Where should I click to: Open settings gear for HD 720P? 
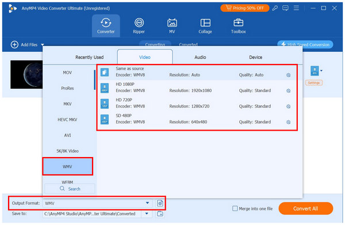click(288, 106)
